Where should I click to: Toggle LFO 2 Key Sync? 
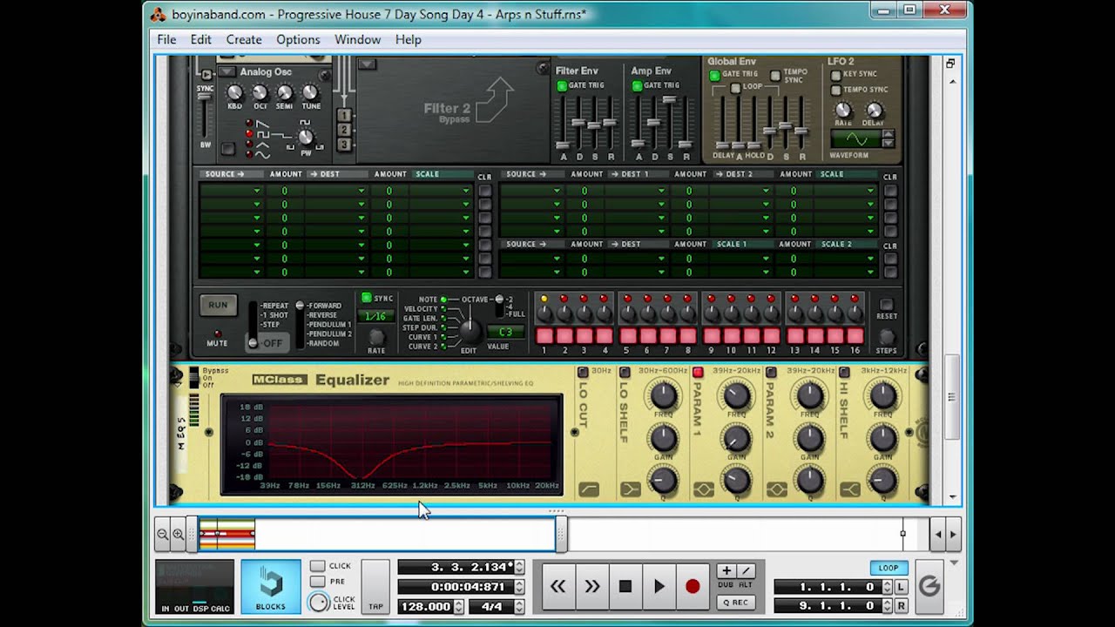836,74
